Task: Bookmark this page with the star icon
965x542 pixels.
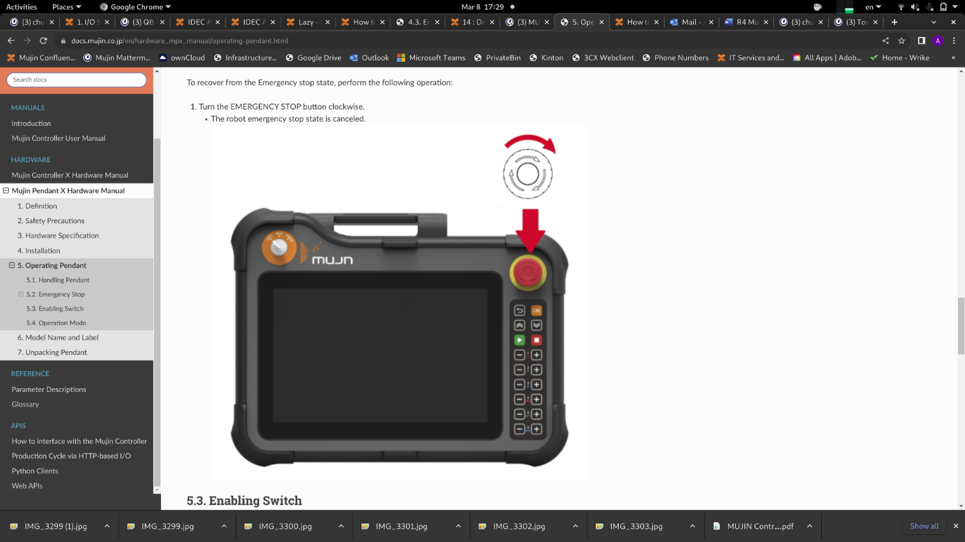Action: 901,41
